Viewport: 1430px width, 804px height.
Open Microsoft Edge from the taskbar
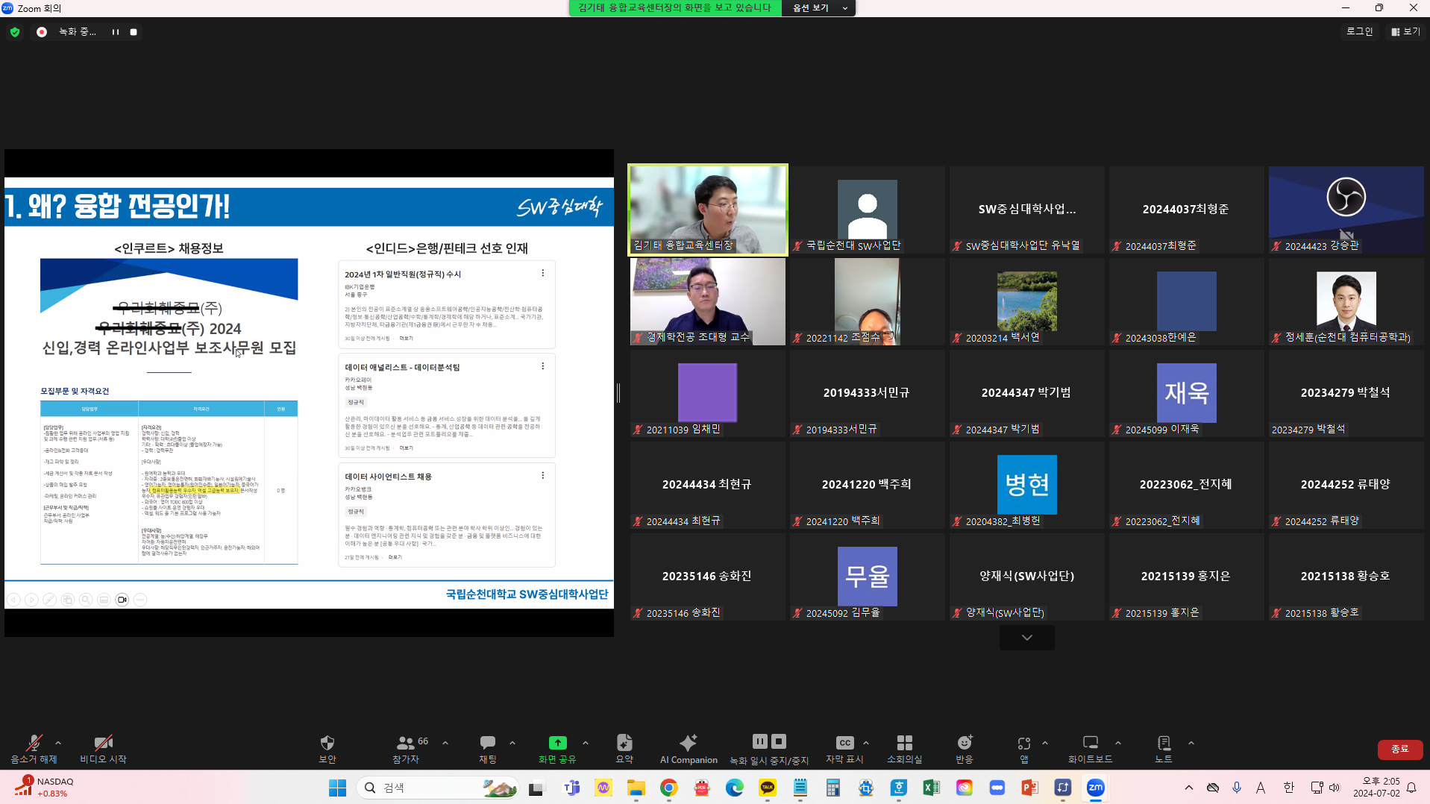click(734, 788)
